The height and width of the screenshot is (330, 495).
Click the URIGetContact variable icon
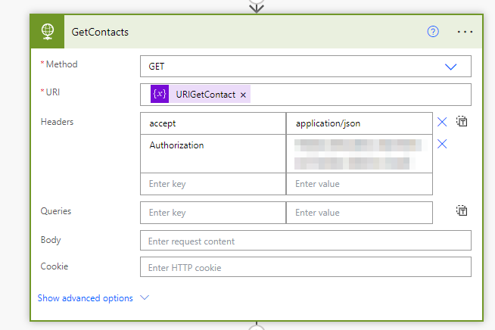click(x=160, y=95)
